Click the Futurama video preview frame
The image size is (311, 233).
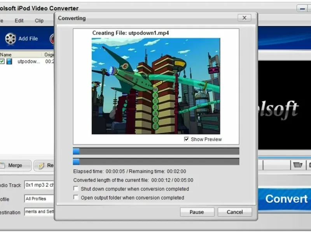pyautogui.click(x=156, y=86)
